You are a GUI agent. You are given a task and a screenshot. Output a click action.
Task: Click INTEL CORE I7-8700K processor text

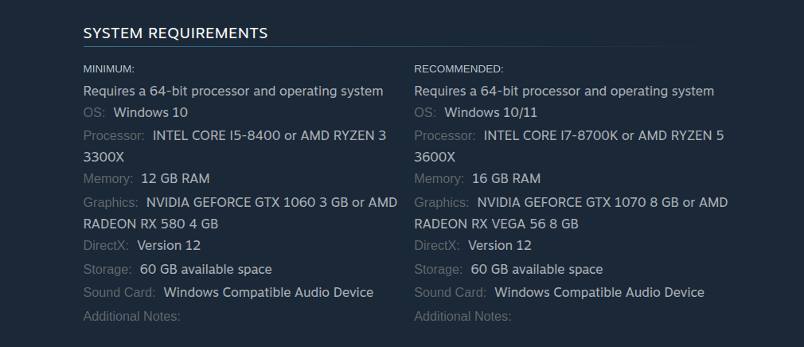click(x=551, y=136)
